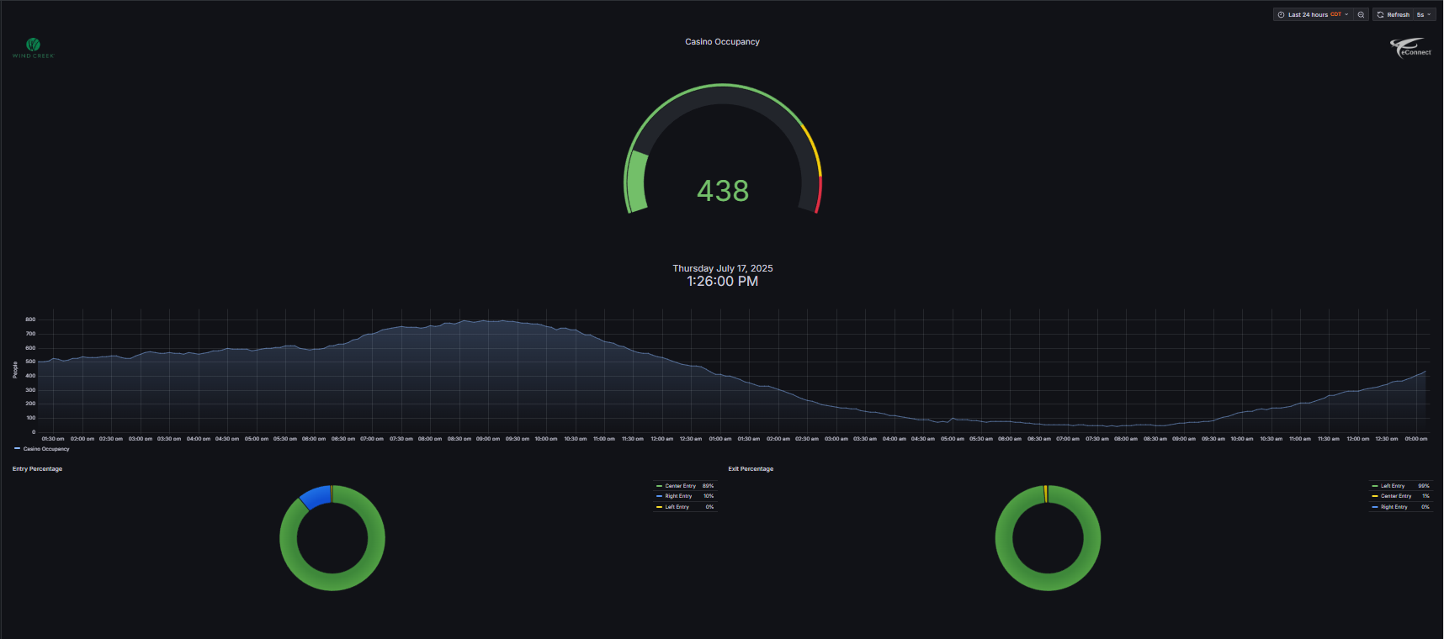
Task: Click blue Right Entry slice in entry donut
Action: (314, 496)
